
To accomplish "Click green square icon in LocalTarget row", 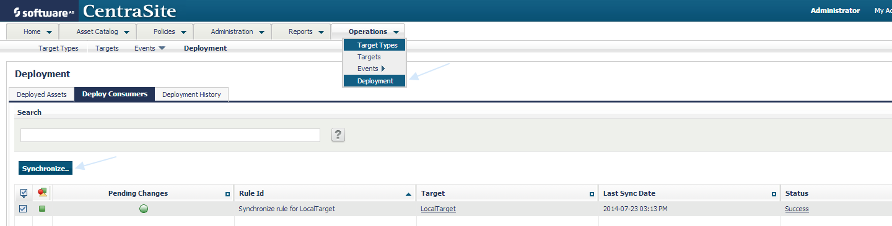I will click(x=42, y=209).
